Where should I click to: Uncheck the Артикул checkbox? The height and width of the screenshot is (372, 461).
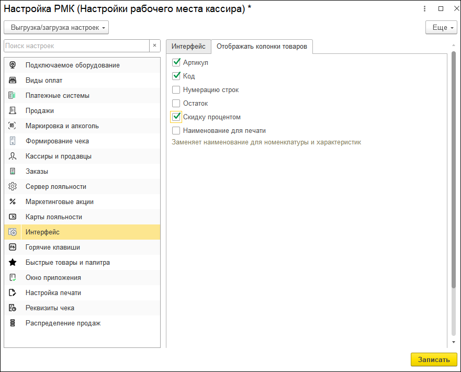176,63
